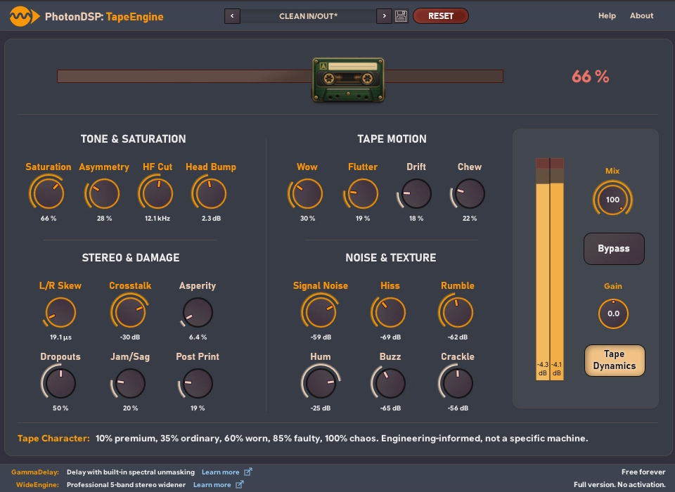Click the Hum knob
The height and width of the screenshot is (492, 675).
point(321,384)
